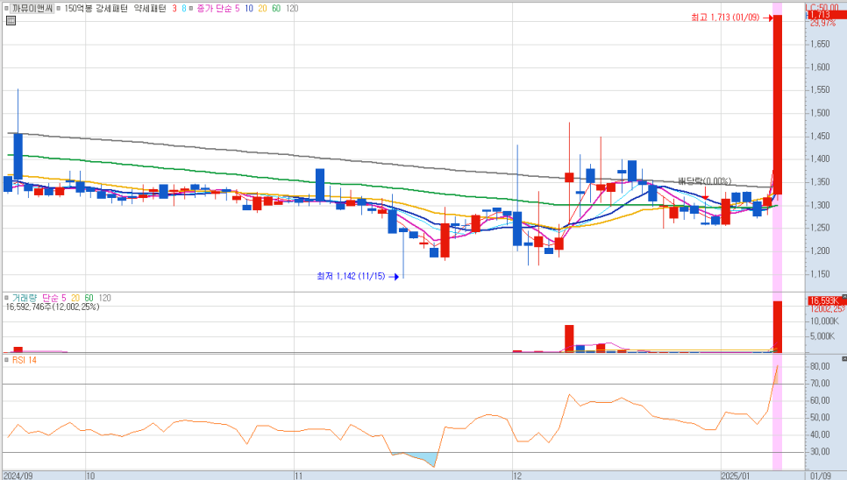847x480 pixels.
Task: Click the square marker beside RSI 14
Action: point(6,360)
